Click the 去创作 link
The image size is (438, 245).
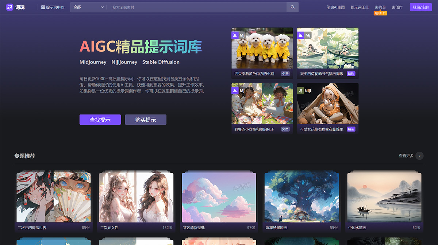(x=398, y=7)
